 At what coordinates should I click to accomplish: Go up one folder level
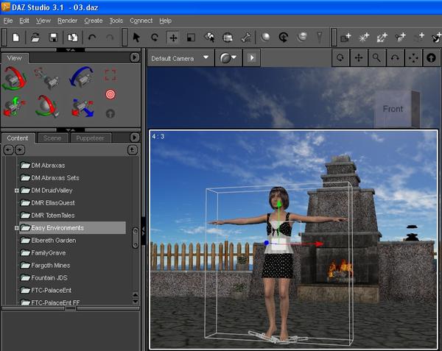(133, 149)
